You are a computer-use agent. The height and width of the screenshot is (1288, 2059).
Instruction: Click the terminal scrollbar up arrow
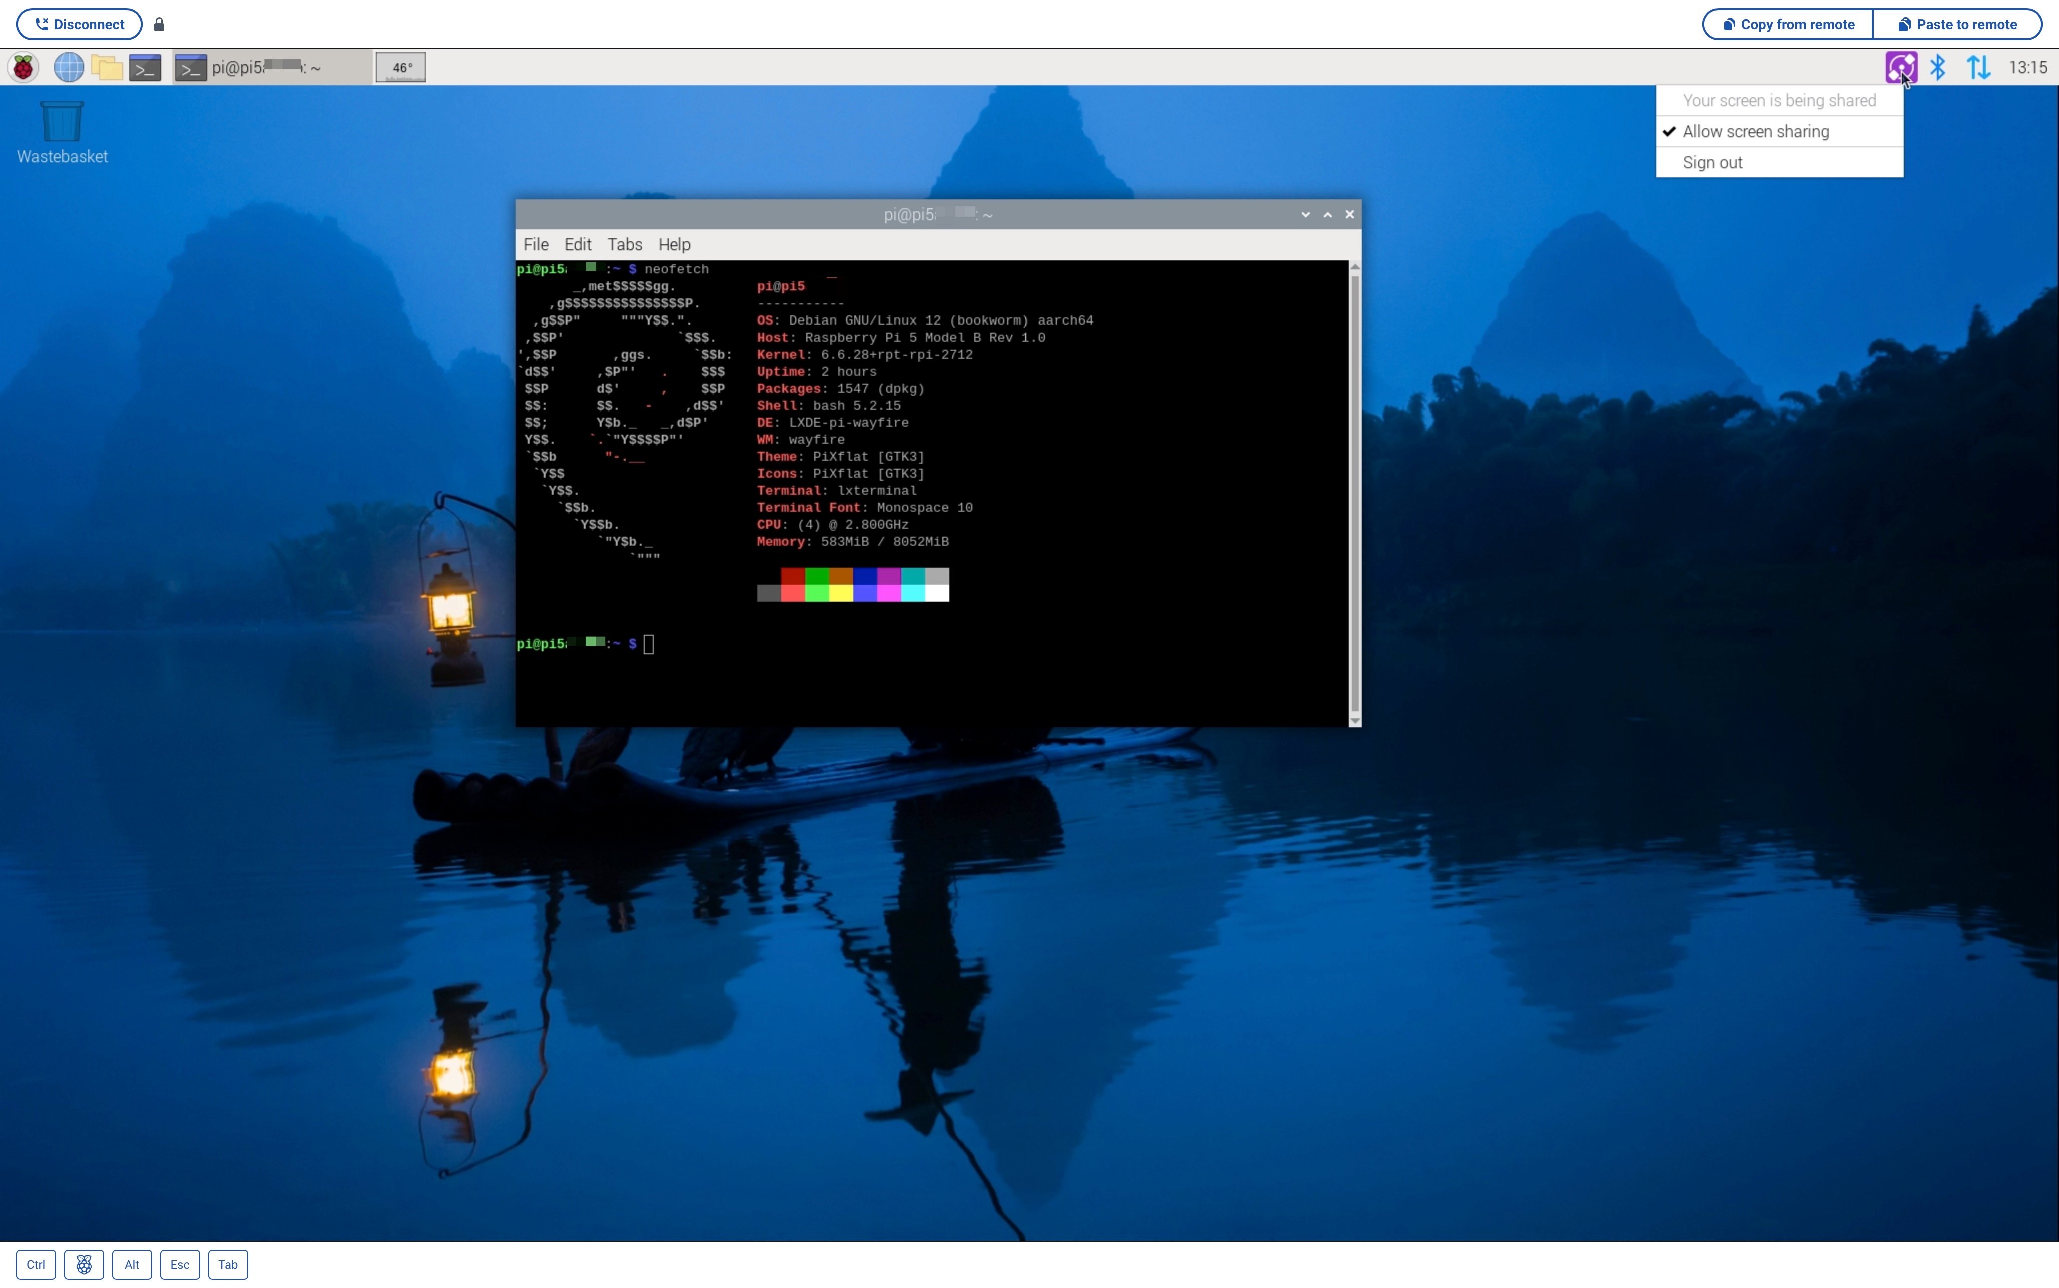pyautogui.click(x=1355, y=267)
